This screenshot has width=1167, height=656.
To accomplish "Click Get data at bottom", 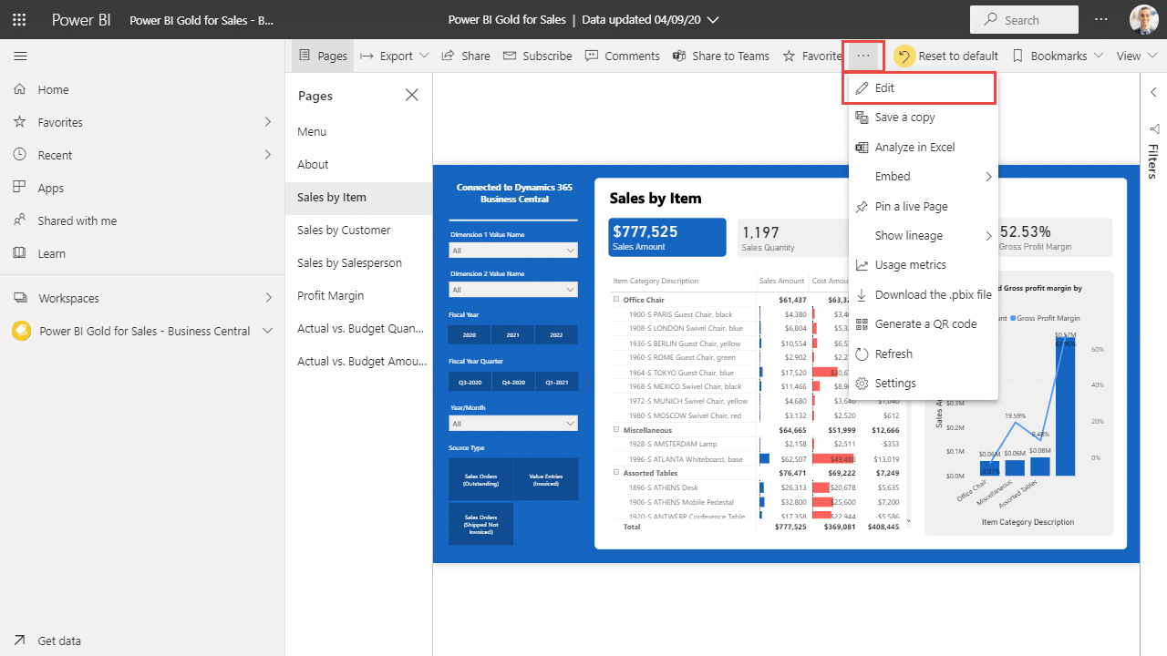I will pyautogui.click(x=142, y=641).
